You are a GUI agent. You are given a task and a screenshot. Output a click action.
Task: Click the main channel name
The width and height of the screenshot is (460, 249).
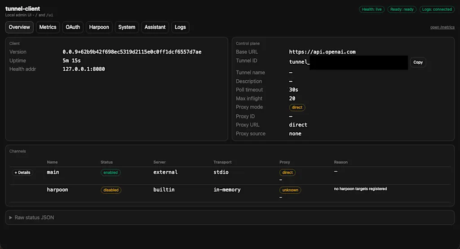(x=53, y=172)
